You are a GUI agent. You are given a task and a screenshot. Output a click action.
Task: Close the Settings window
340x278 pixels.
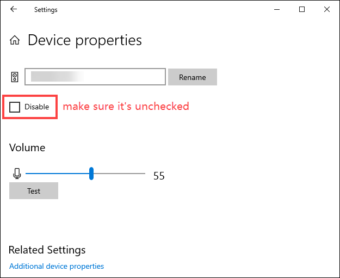(326, 9)
